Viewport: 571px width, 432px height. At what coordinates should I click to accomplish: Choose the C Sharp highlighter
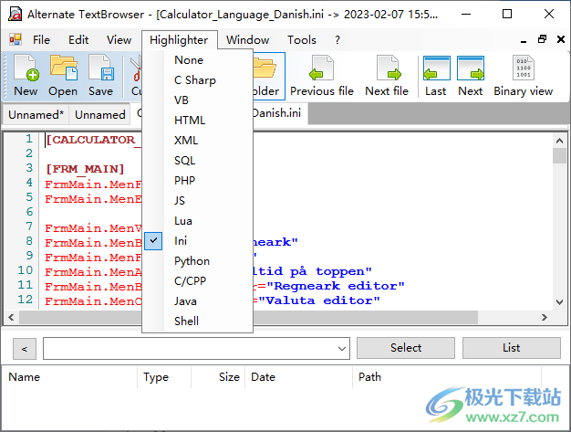tap(197, 80)
